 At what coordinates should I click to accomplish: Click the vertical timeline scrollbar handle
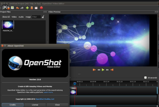point(157,90)
